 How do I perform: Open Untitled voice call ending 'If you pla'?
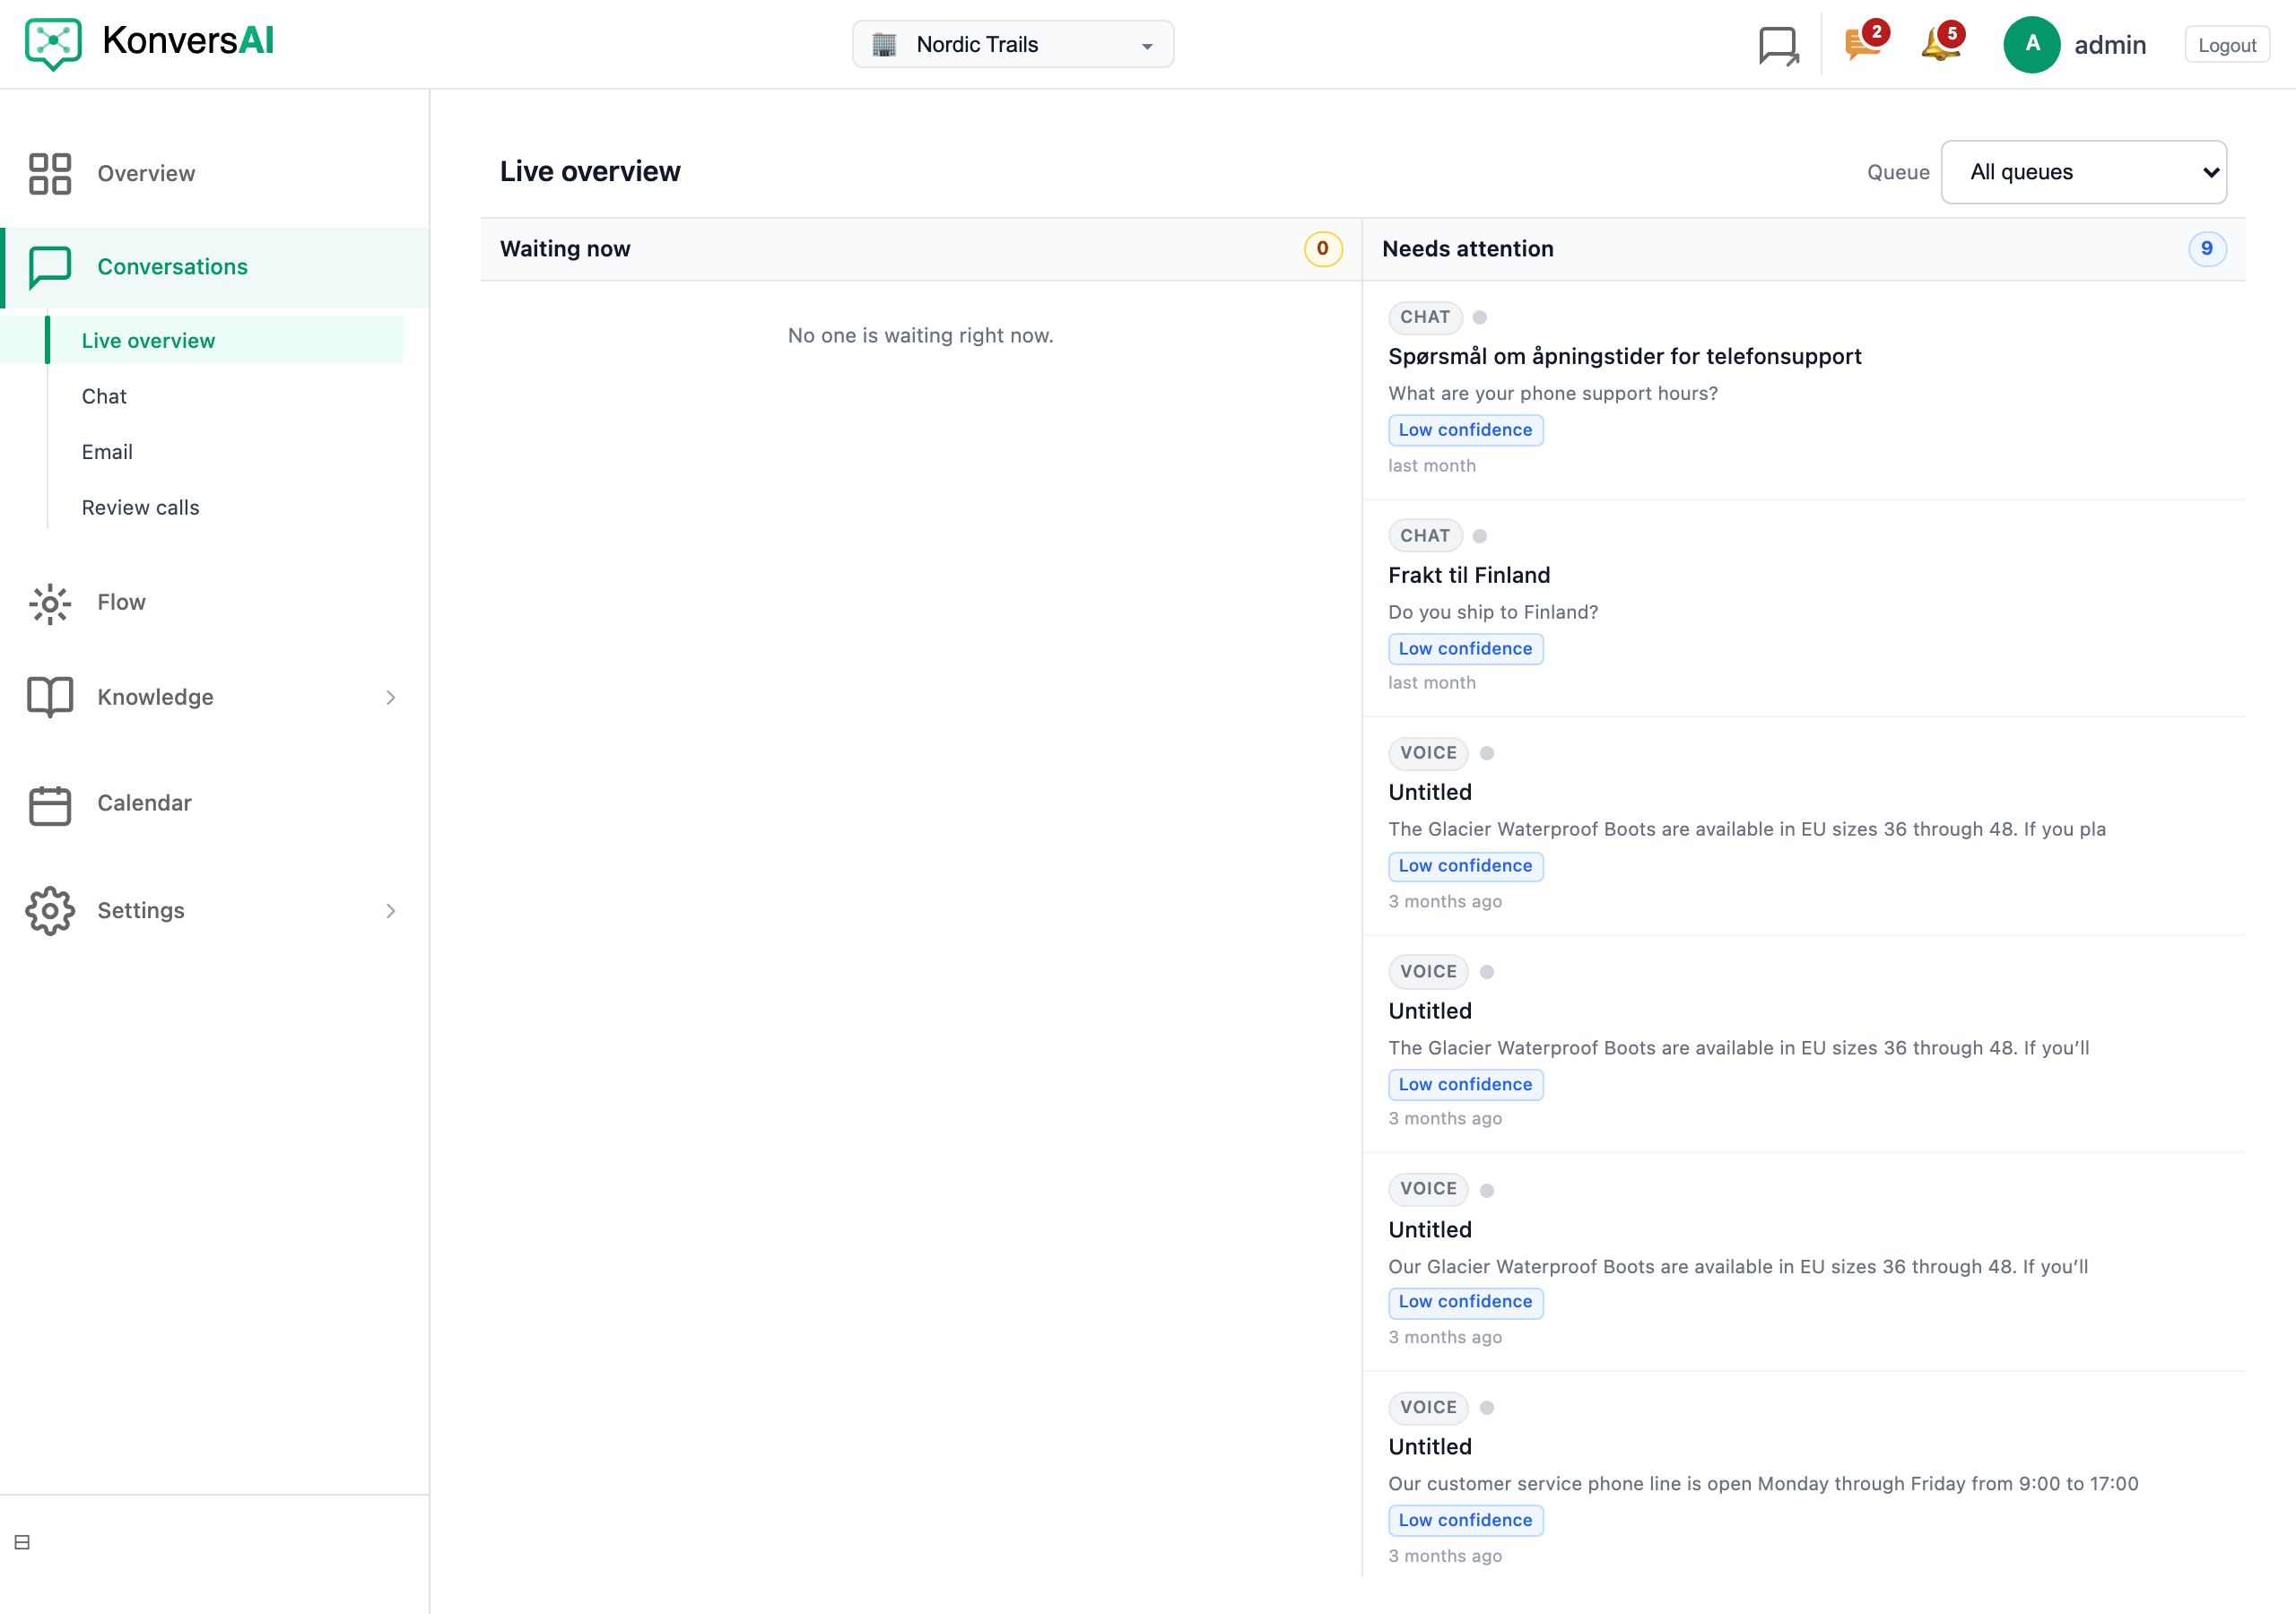[1804, 826]
